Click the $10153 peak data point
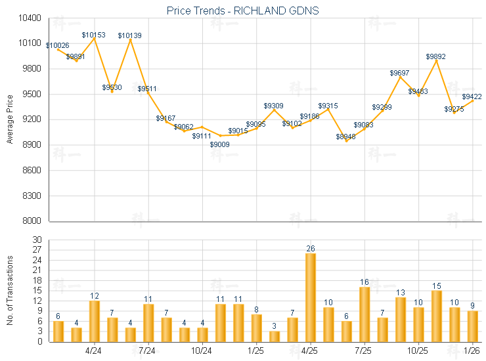This screenshot has width=486, height=361. (x=94, y=38)
